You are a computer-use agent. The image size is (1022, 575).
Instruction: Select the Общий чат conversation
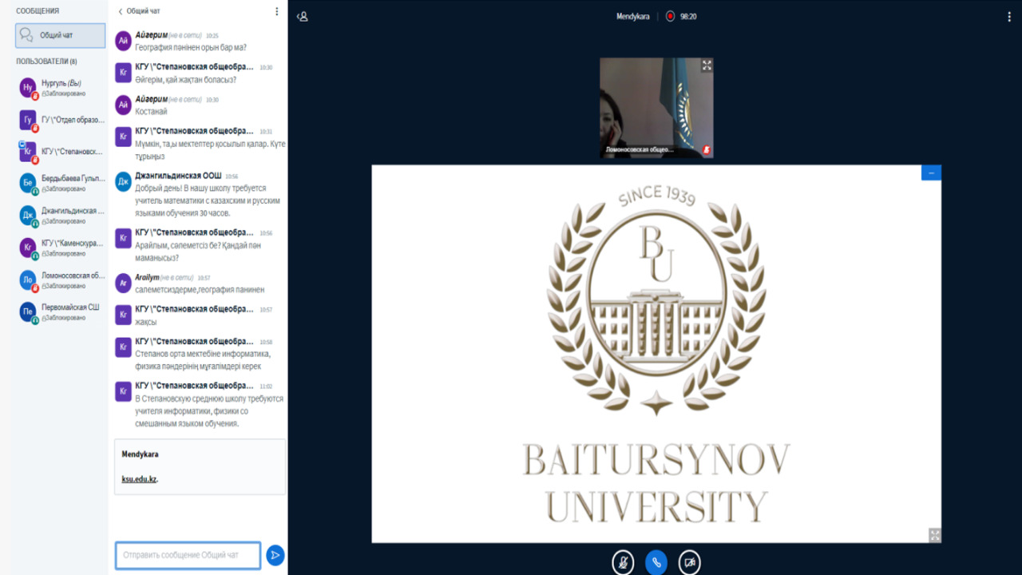[61, 35]
